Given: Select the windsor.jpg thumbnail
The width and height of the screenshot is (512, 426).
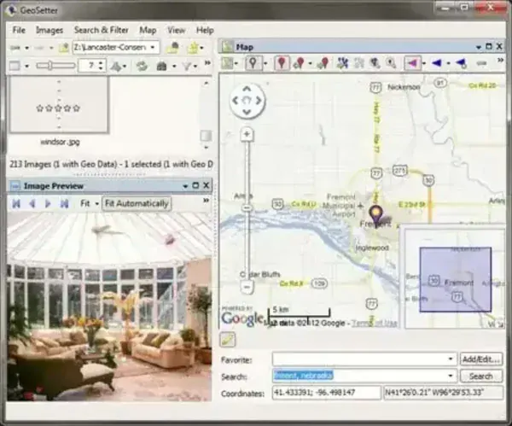Looking at the screenshot, I should (59, 105).
